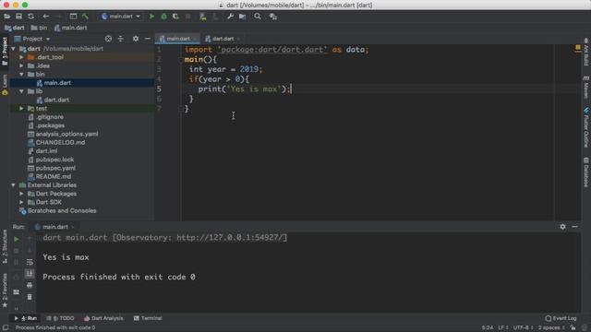This screenshot has height=332, width=591.
Task: Open the main.dart run configuration dropdown
Action: click(121, 17)
